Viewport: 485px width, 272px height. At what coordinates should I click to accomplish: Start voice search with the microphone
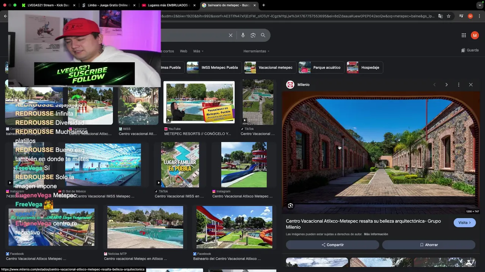tap(243, 35)
